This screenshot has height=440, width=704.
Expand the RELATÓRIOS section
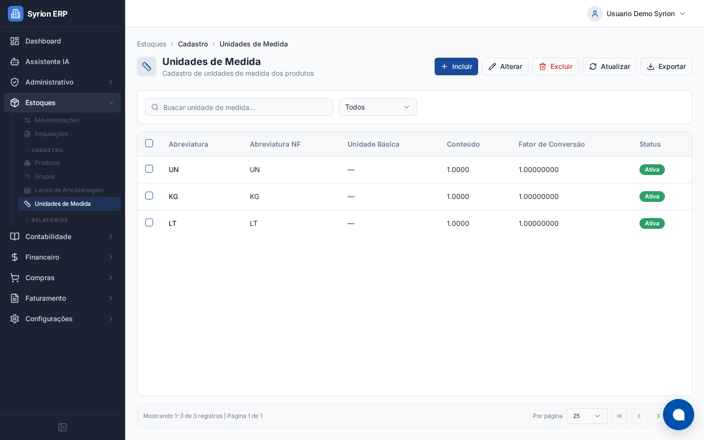tap(46, 220)
